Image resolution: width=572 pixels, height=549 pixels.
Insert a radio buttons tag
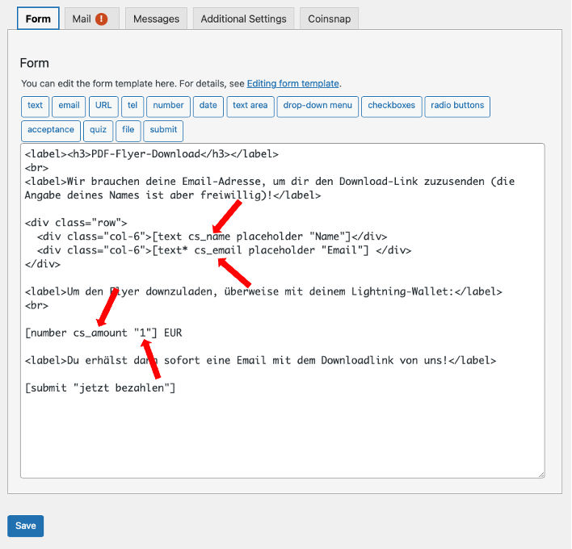pyautogui.click(x=457, y=106)
